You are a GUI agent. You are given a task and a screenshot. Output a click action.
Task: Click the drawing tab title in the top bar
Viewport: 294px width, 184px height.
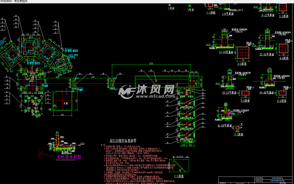point(14,1)
